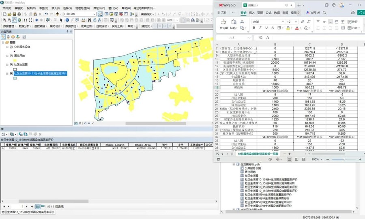Add a new sheet with plus

click(x=290, y=154)
